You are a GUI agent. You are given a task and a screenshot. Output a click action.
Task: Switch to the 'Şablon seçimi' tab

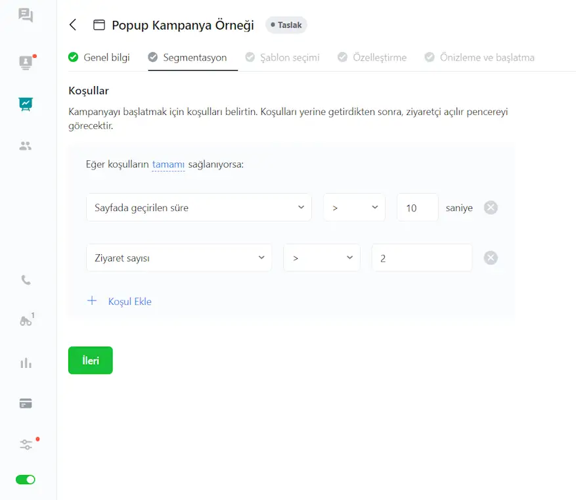coord(282,57)
